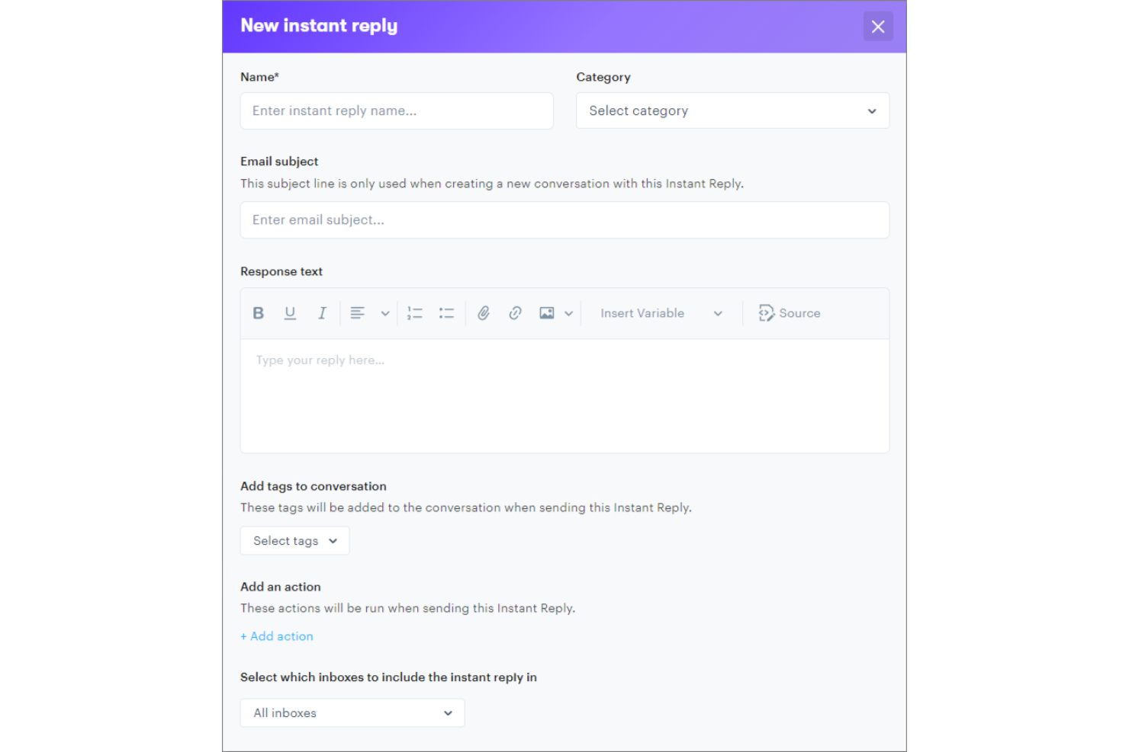Close the New instant reply dialog

tap(877, 26)
